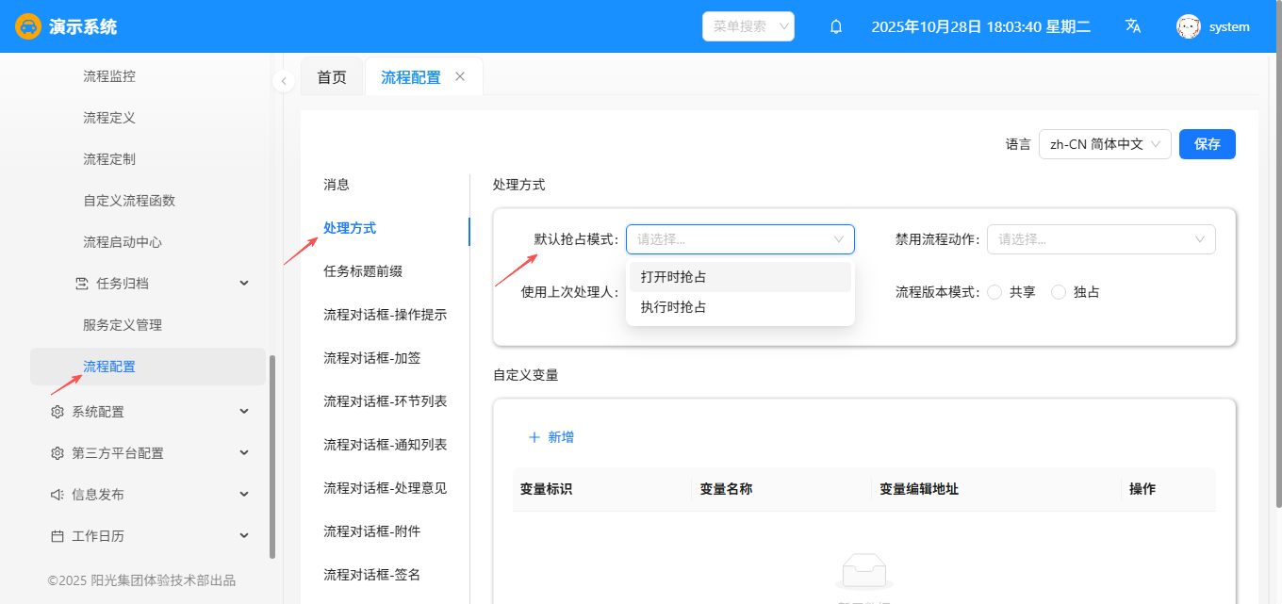Open the 禁用流程动作 dropdown
Image resolution: width=1282 pixels, height=604 pixels.
pos(1100,239)
